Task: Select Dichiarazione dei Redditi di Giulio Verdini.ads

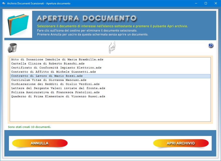Action: tap(55, 84)
